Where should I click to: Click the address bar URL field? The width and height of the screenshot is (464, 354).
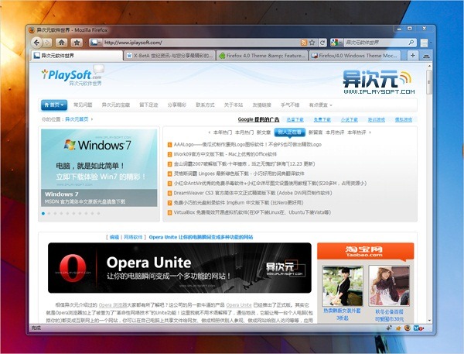coord(201,43)
